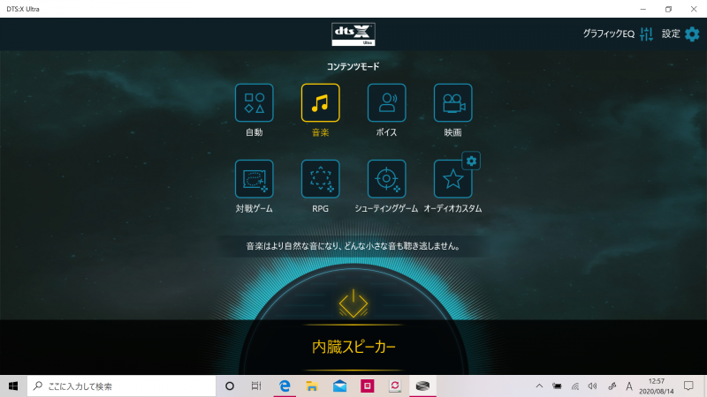This screenshot has height=397, width=707.
Task: Open the clock showing 12:57
Action: point(656,386)
